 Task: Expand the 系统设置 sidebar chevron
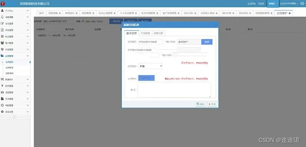pos(28,112)
